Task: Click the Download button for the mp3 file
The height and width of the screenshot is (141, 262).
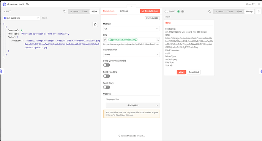Action: (194, 72)
